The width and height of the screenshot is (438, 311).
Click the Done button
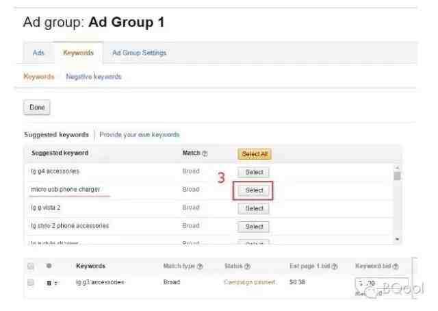coord(37,108)
